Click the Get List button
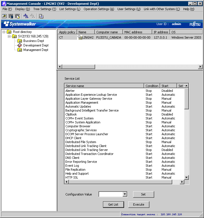204x218 pixels. pyautogui.click(x=113, y=204)
